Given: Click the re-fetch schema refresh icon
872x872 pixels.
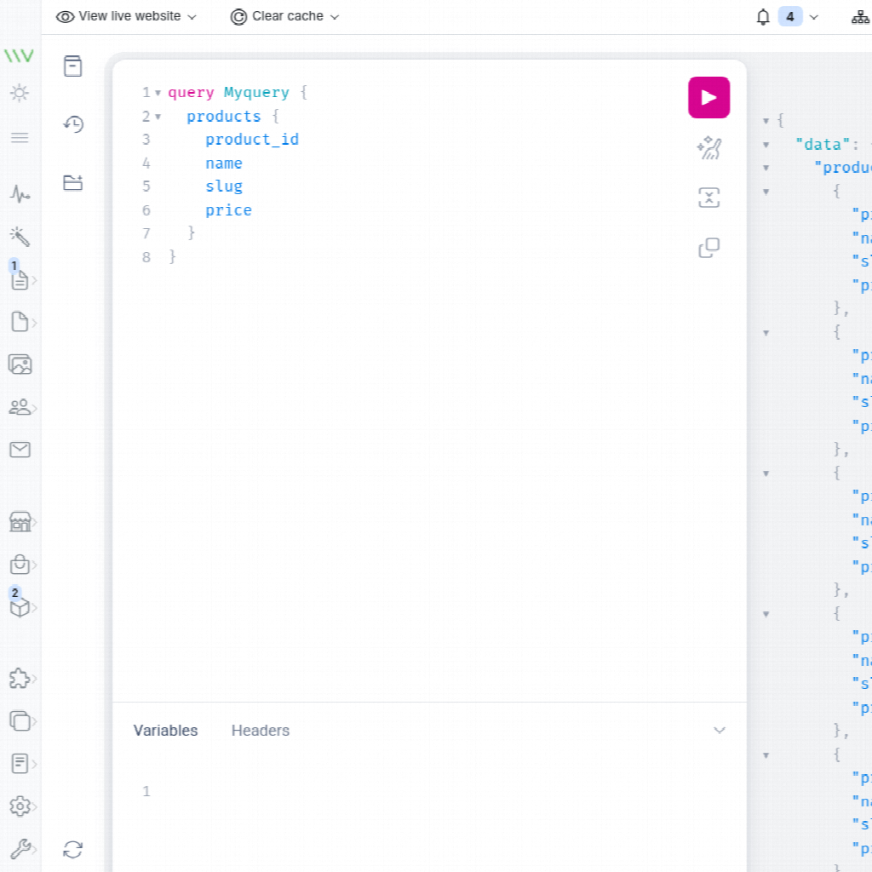Looking at the screenshot, I should point(73,849).
